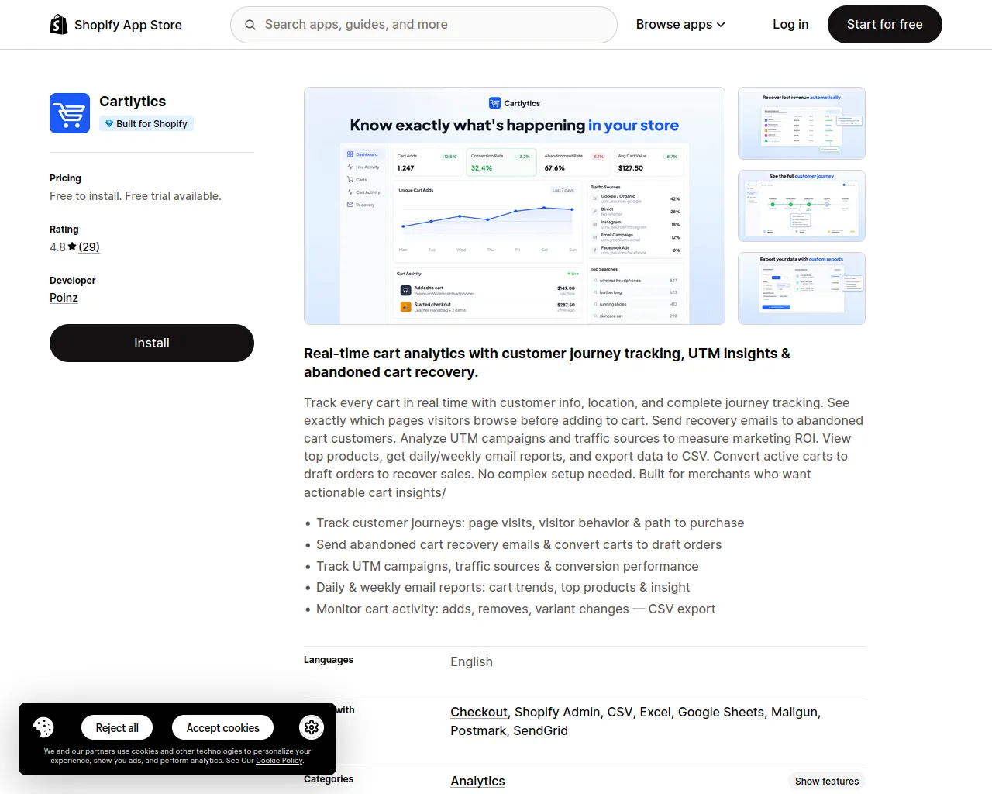Open the Carts shopping-cart icon in the sidebar

pos(350,179)
